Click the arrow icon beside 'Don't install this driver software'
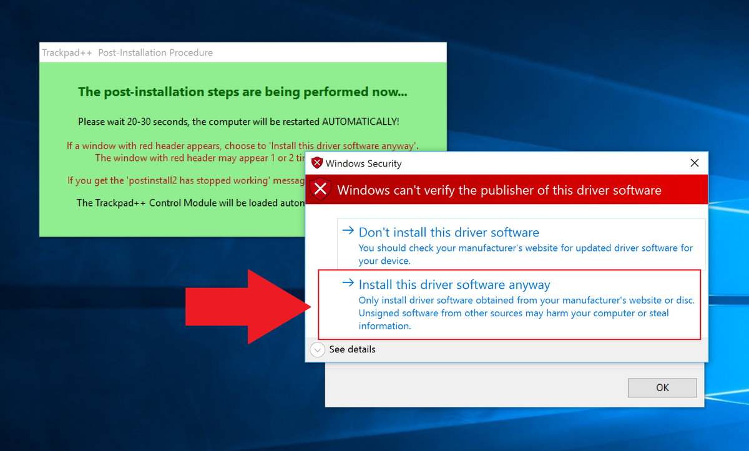 [348, 231]
